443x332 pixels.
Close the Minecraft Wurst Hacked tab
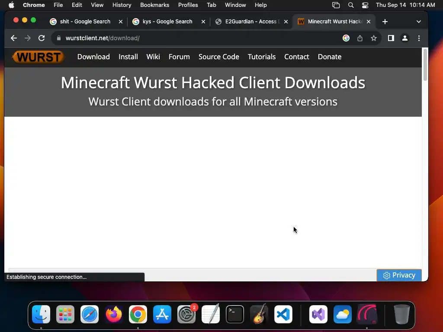(369, 22)
